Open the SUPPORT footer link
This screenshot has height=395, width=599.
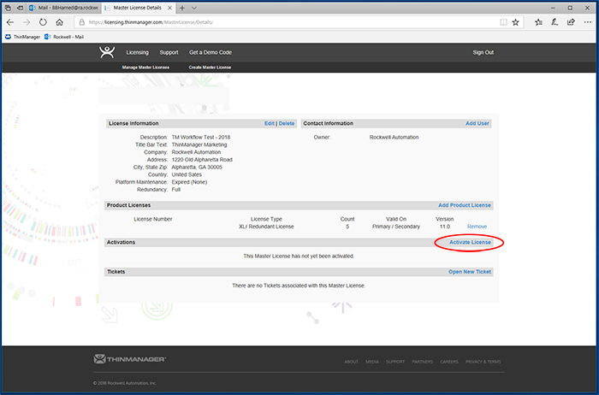[x=395, y=362]
